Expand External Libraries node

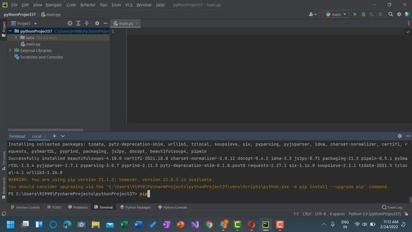click(x=10, y=50)
